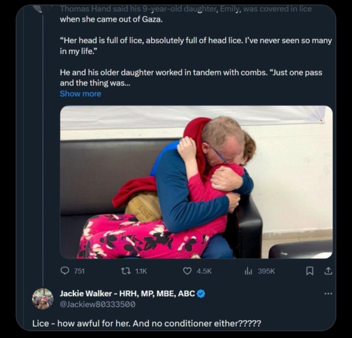Click Jackie Walker's blue verified badge
This screenshot has width=352, height=338.
[201, 293]
